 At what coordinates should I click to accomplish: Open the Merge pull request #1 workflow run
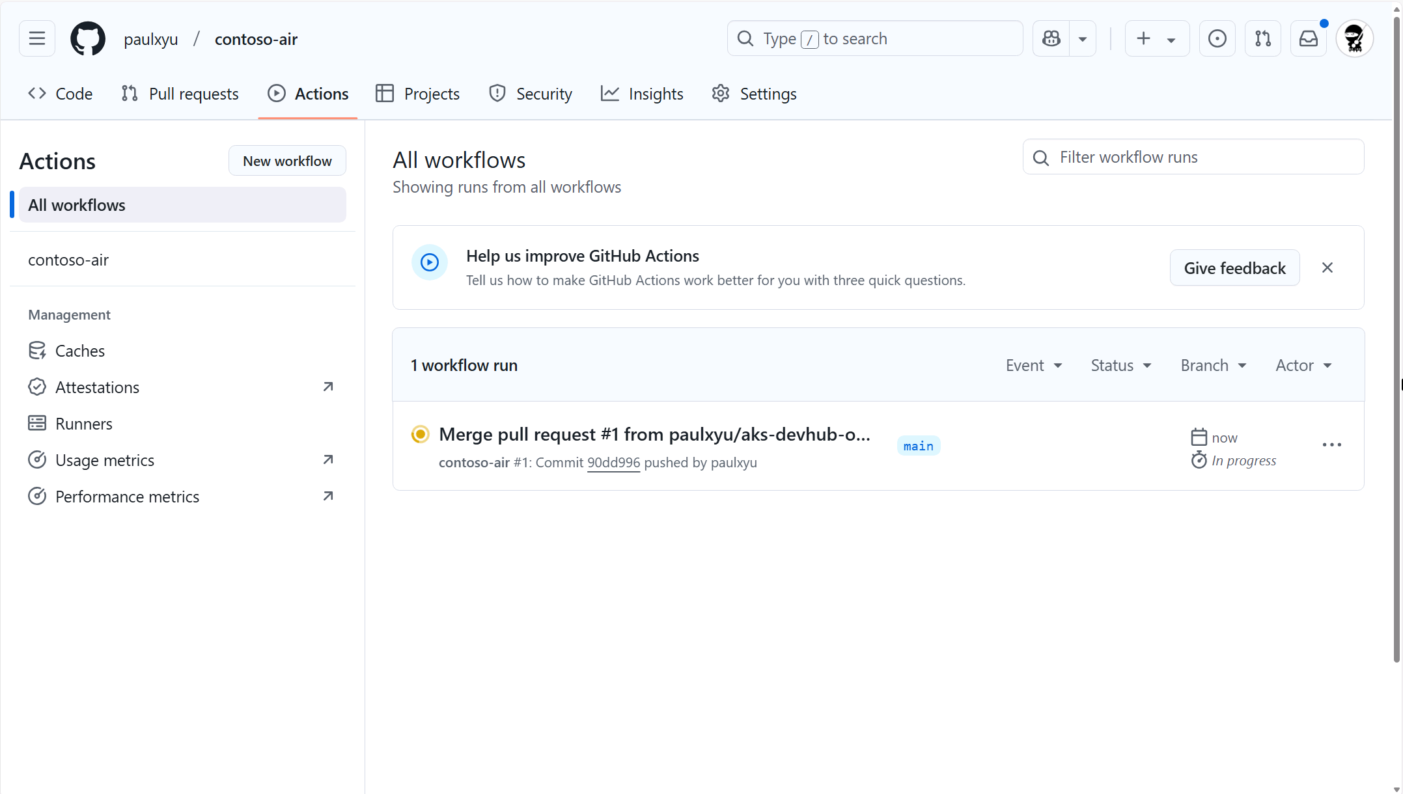pos(654,434)
